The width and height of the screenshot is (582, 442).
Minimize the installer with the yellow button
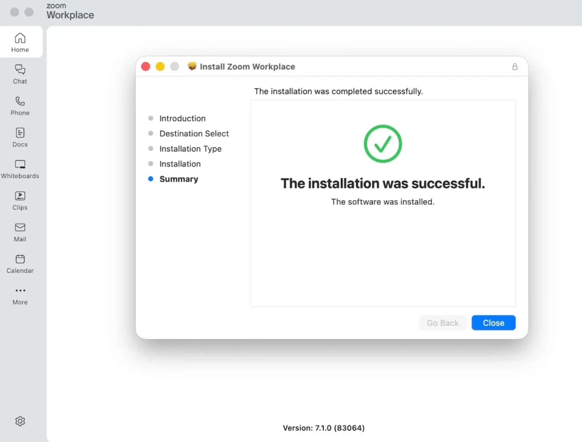[x=160, y=67]
